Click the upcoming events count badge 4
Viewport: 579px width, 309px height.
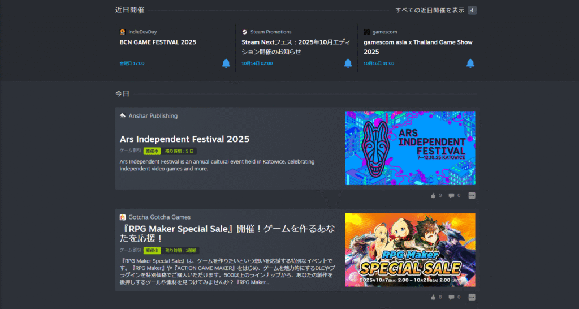point(472,10)
